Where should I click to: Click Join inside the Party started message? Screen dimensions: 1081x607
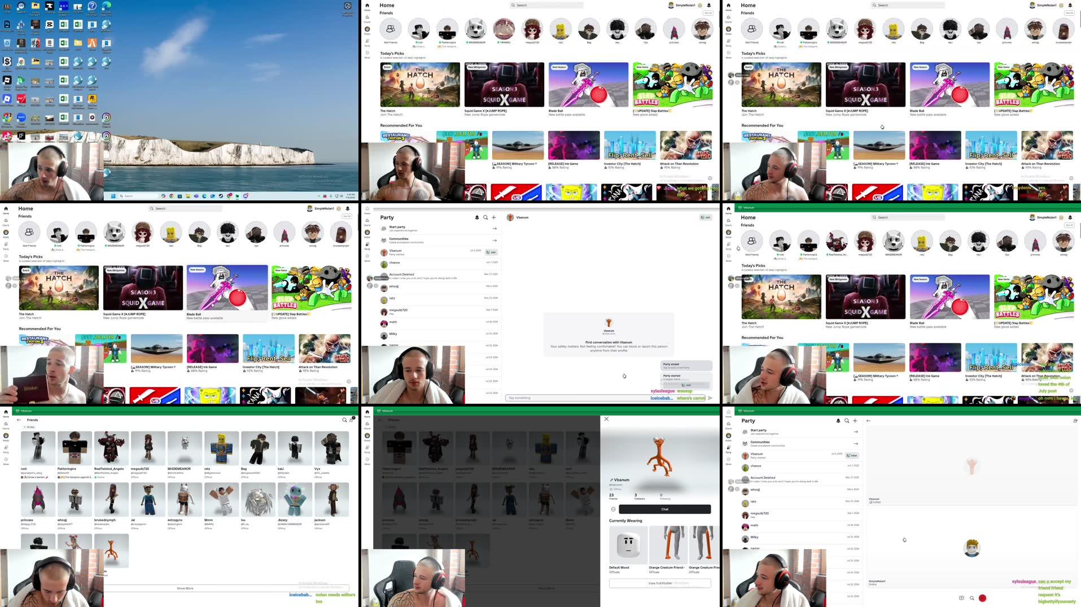[687, 385]
